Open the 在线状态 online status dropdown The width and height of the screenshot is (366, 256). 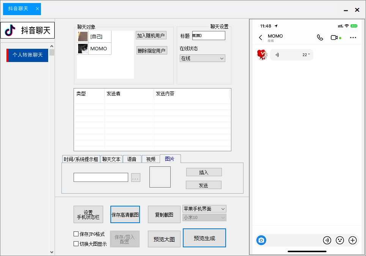click(202, 58)
